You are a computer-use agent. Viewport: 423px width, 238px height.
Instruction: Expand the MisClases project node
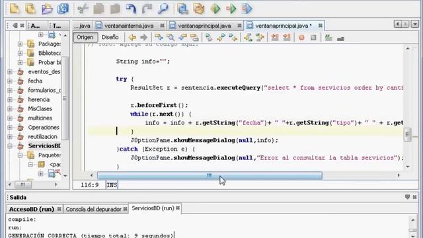(10, 109)
